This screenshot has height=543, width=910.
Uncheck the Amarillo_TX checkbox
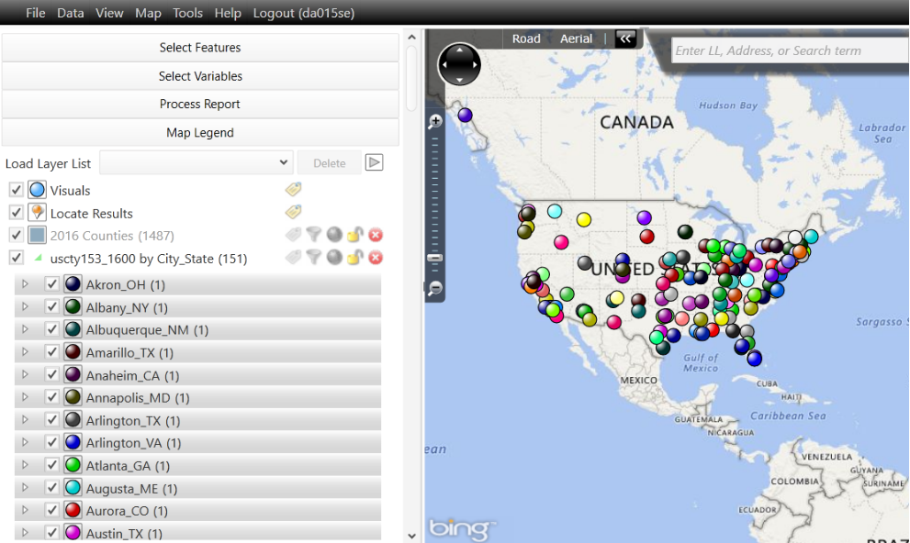(51, 352)
